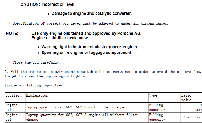
Task: Click the NOTE: label
Action: 12,33
